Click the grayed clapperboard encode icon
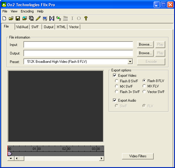This screenshot has width=175, height=168. click(x=65, y=18)
